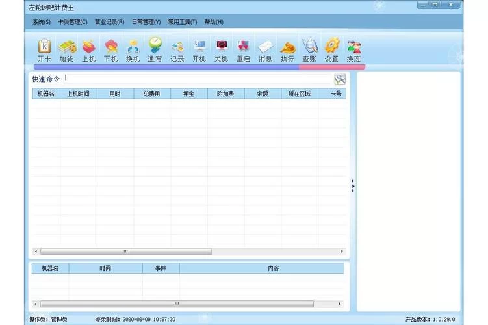Viewport: 488px width, 325px height.
Task: Click into the 快速命令 input field
Action: [198, 79]
